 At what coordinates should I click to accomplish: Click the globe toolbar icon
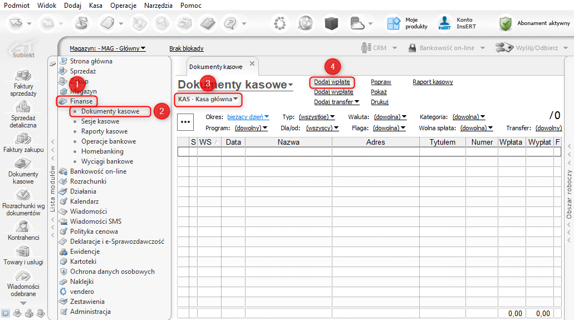[305, 23]
